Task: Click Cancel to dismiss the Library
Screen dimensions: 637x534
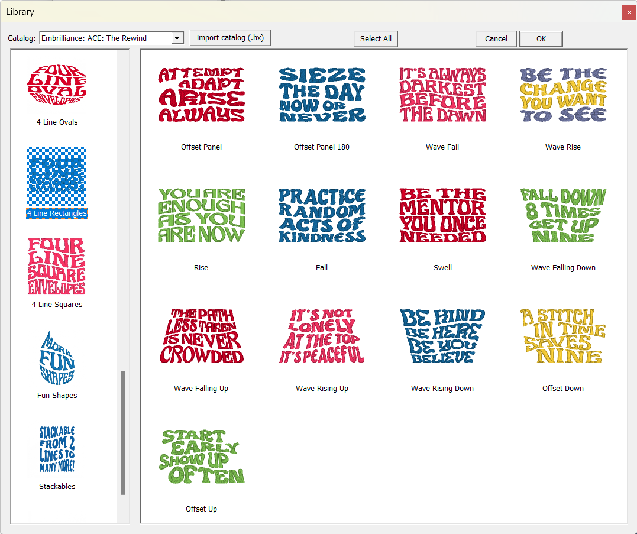Action: (496, 39)
